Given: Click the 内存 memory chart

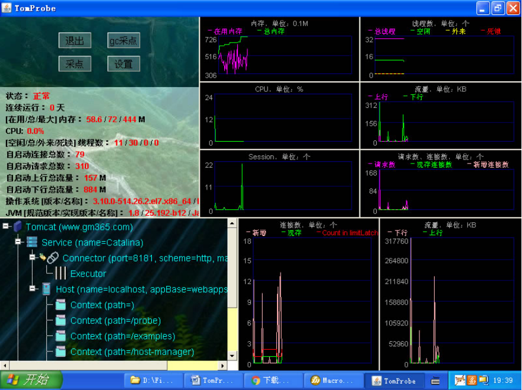Looking at the screenshot, I should tap(279, 49).
